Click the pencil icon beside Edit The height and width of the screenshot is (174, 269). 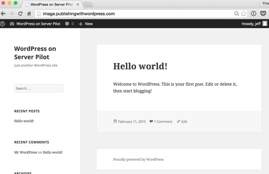pyautogui.click(x=178, y=121)
